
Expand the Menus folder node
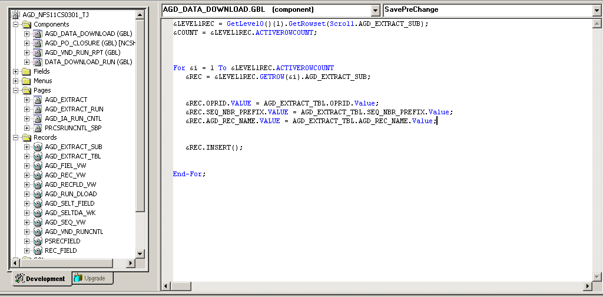click(16, 81)
